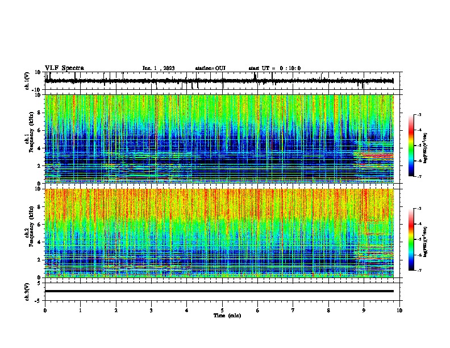
Task: Click time axis tick label "6"
Action: coord(258,310)
